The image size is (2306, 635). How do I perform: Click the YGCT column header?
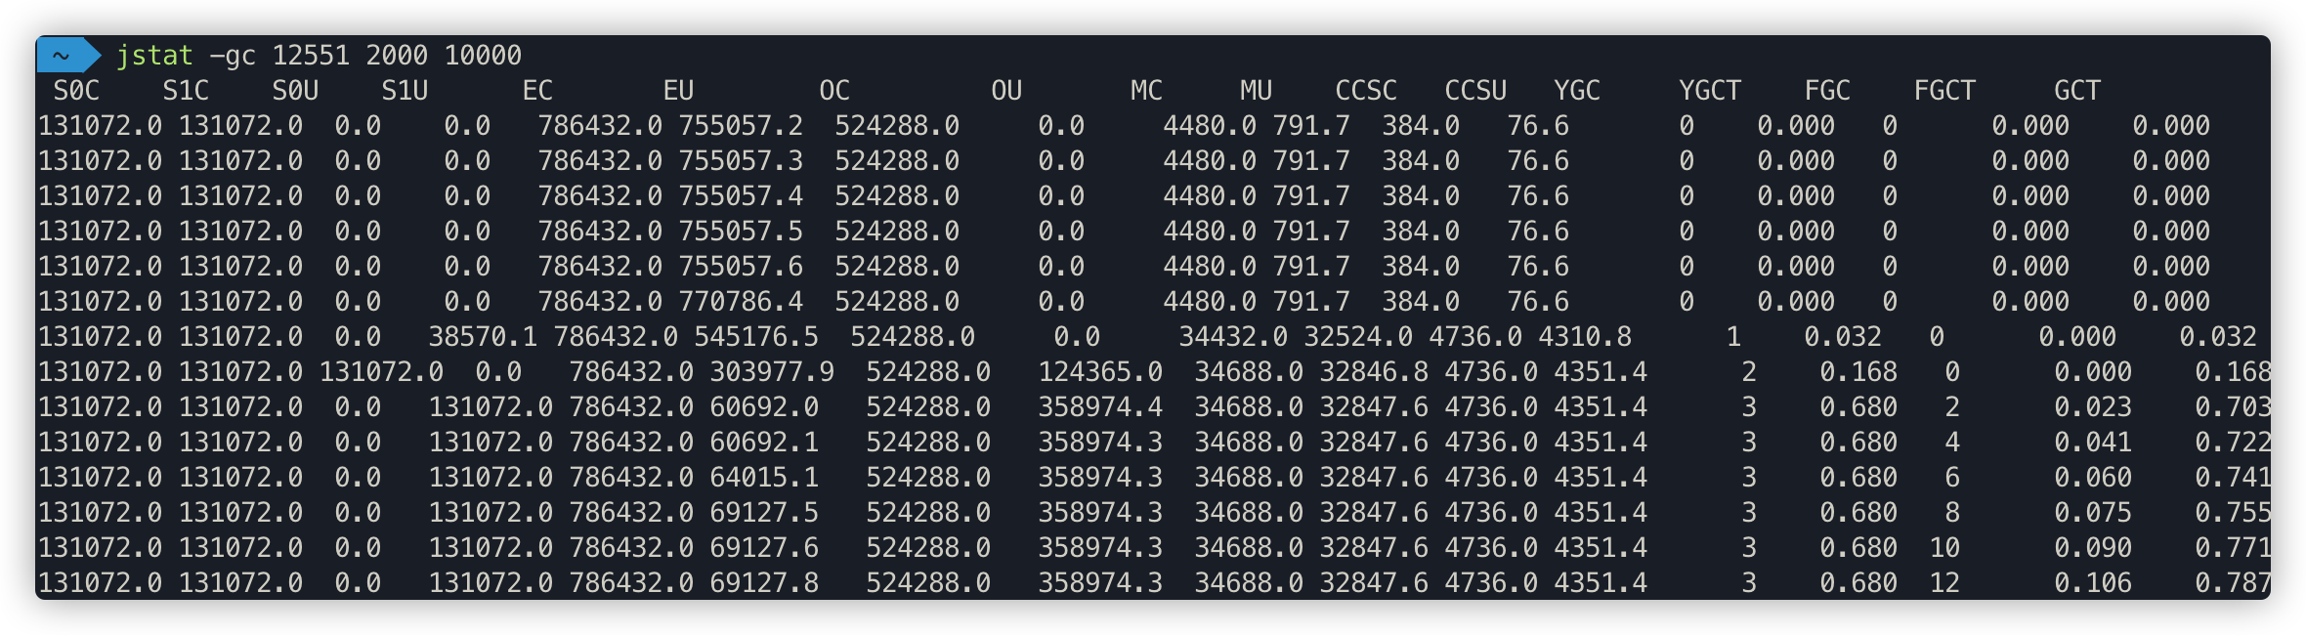(x=1710, y=91)
